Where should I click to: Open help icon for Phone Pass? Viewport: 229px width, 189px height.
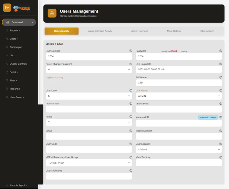(x=221, y=104)
